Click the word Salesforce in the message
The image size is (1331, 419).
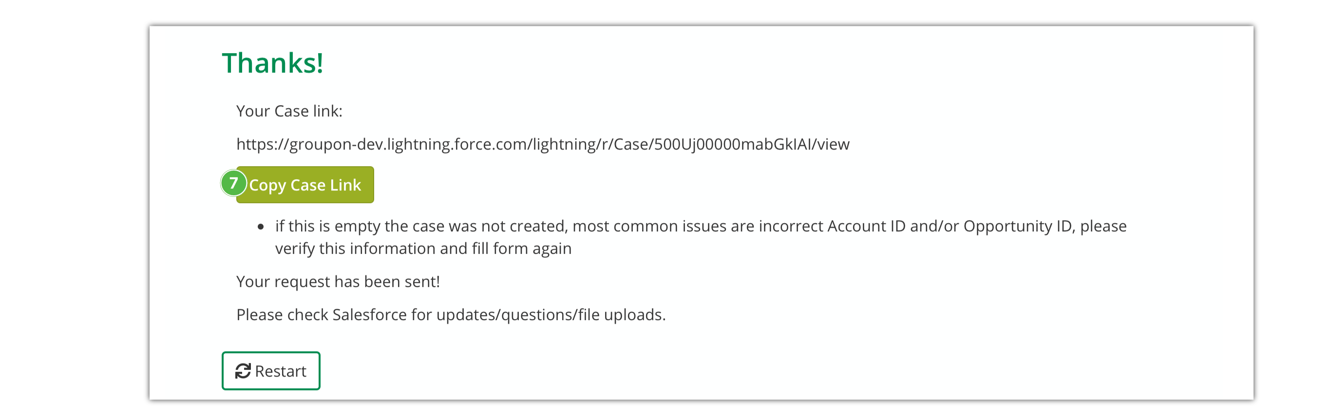369,315
